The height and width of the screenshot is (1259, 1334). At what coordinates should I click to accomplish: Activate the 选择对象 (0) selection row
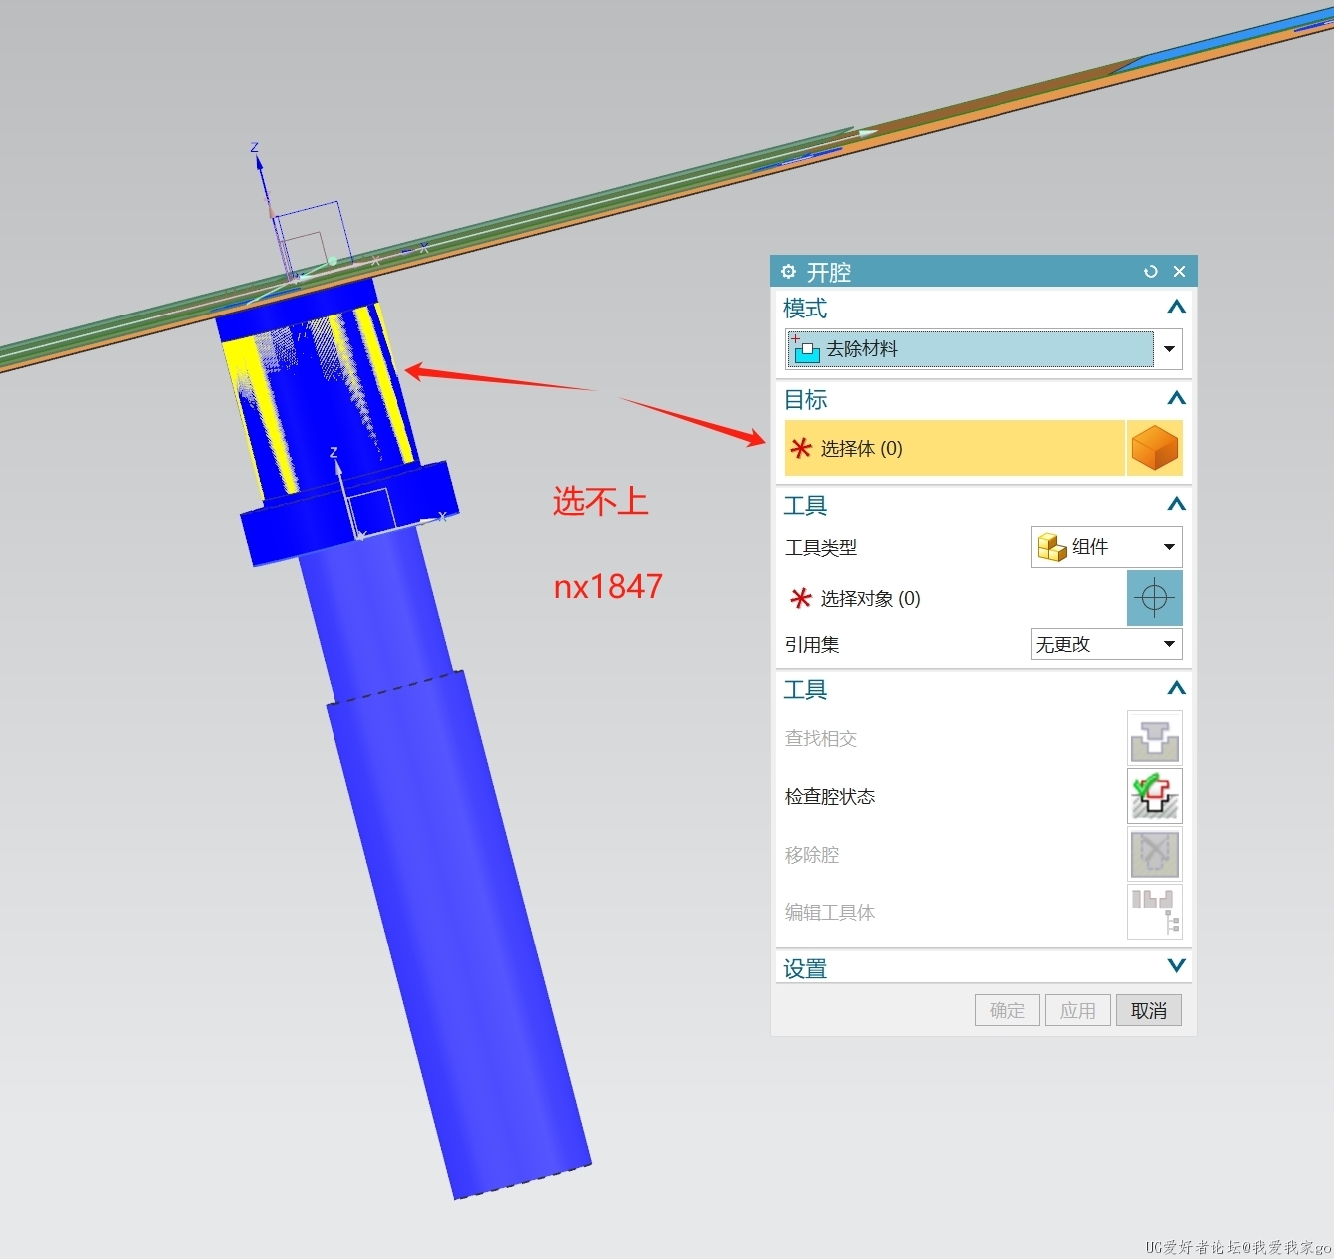(x=955, y=598)
